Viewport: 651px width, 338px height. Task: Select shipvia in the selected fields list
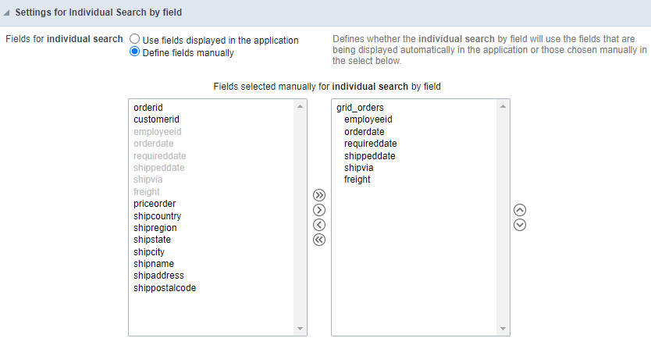tap(359, 168)
